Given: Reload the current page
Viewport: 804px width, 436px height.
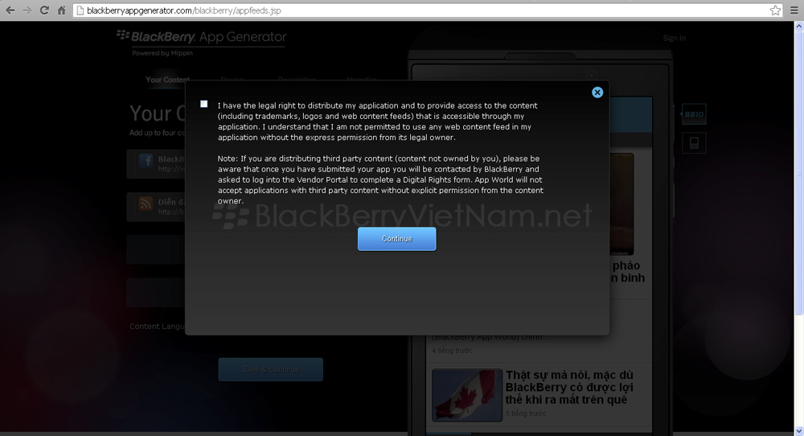Looking at the screenshot, I should 44,10.
